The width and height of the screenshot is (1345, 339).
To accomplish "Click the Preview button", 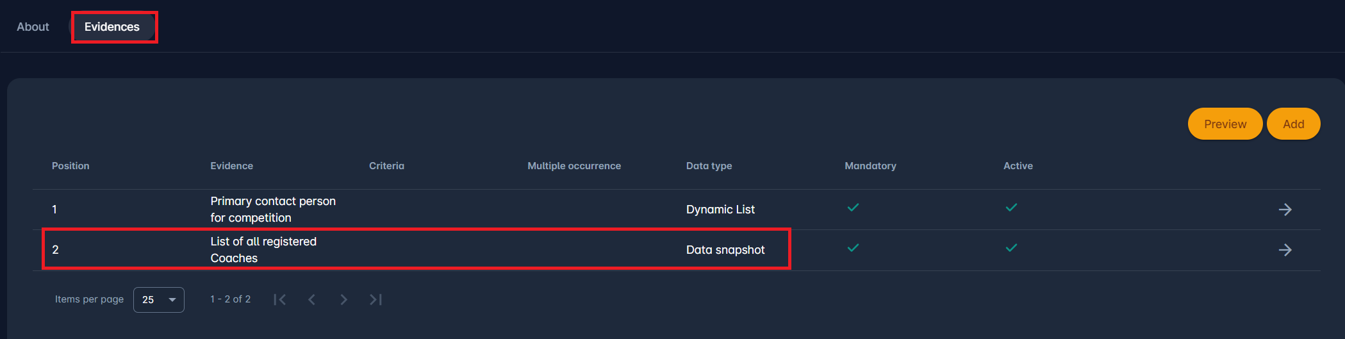I will (x=1225, y=124).
